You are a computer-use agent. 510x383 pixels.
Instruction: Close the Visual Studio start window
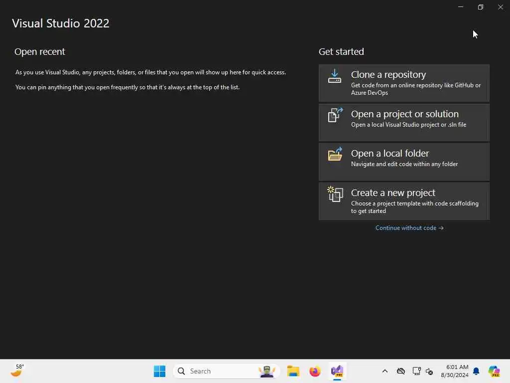click(500, 7)
